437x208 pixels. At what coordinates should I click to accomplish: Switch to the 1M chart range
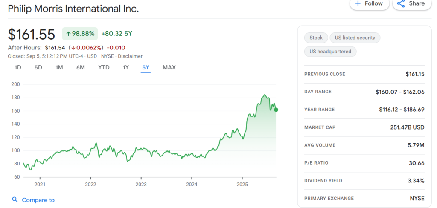(59, 68)
